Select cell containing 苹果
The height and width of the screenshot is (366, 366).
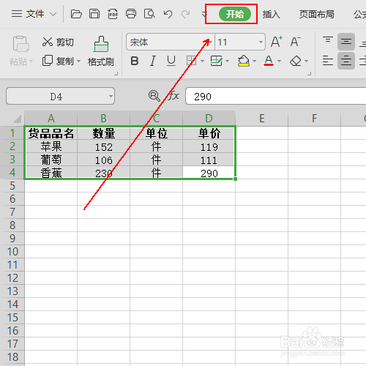click(51, 146)
